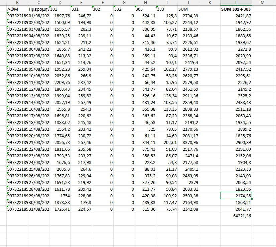The width and height of the screenshot is (276, 247).
Task: Select column B header
Action: [x=17, y=3]
